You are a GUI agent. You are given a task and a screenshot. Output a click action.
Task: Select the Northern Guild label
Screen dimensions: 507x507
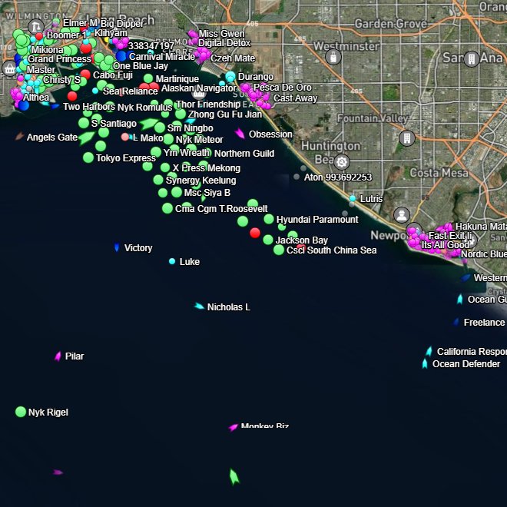pyautogui.click(x=244, y=154)
